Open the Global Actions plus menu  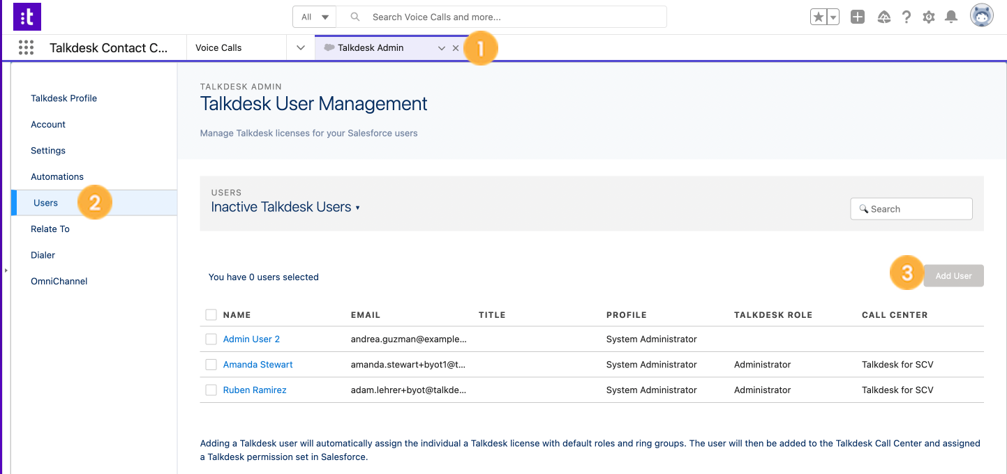pos(858,17)
